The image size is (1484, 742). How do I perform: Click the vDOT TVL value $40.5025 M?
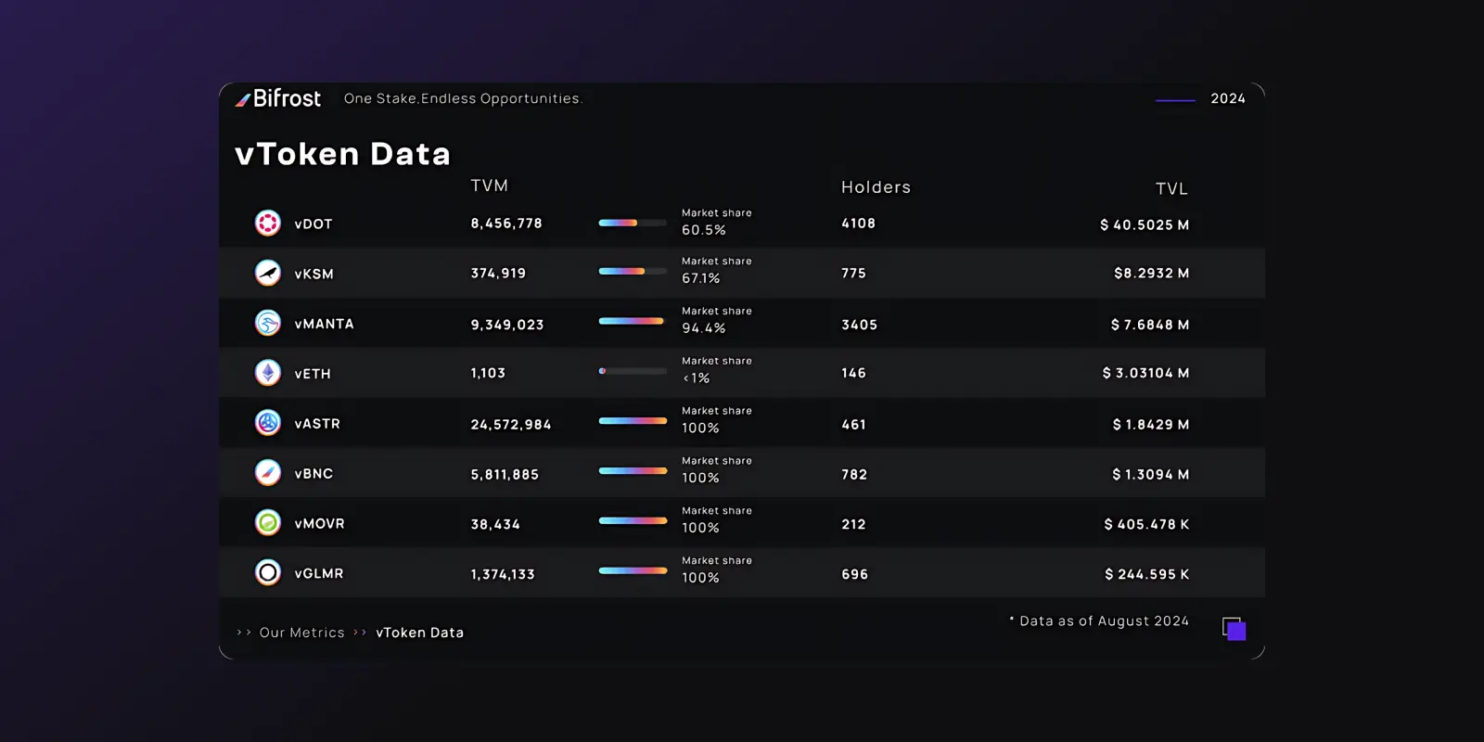[1145, 224]
